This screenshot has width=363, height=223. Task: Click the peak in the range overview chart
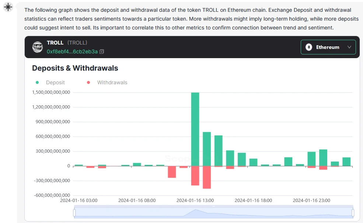[196, 210]
